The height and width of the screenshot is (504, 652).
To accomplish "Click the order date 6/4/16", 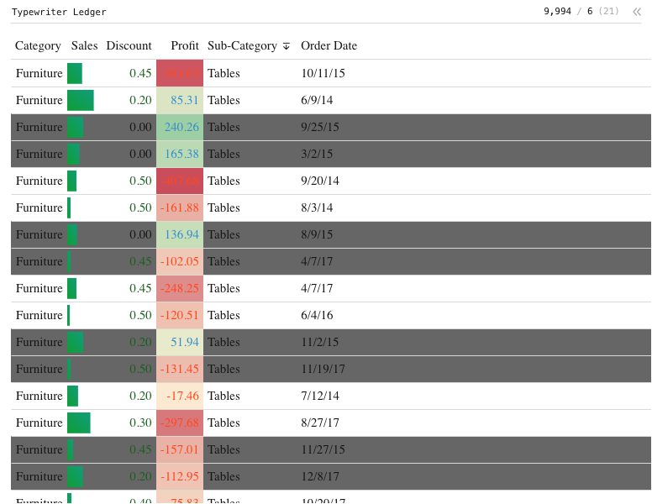I will coord(317,315).
